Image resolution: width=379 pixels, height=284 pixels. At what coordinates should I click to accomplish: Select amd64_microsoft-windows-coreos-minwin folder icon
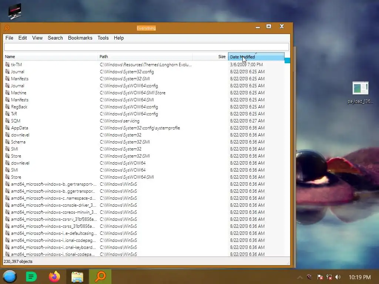coord(7,212)
